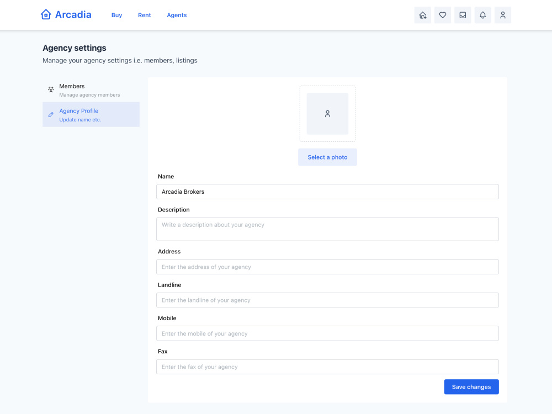Click the Select a photo button

click(x=327, y=157)
